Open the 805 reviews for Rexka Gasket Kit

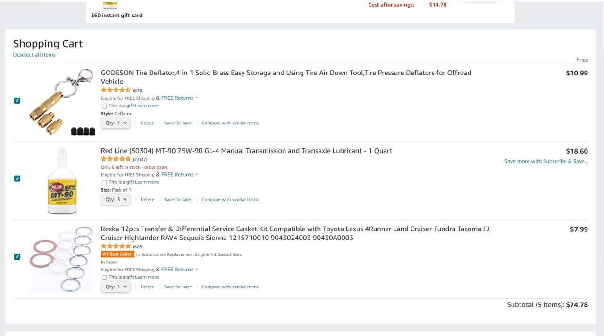[138, 247]
